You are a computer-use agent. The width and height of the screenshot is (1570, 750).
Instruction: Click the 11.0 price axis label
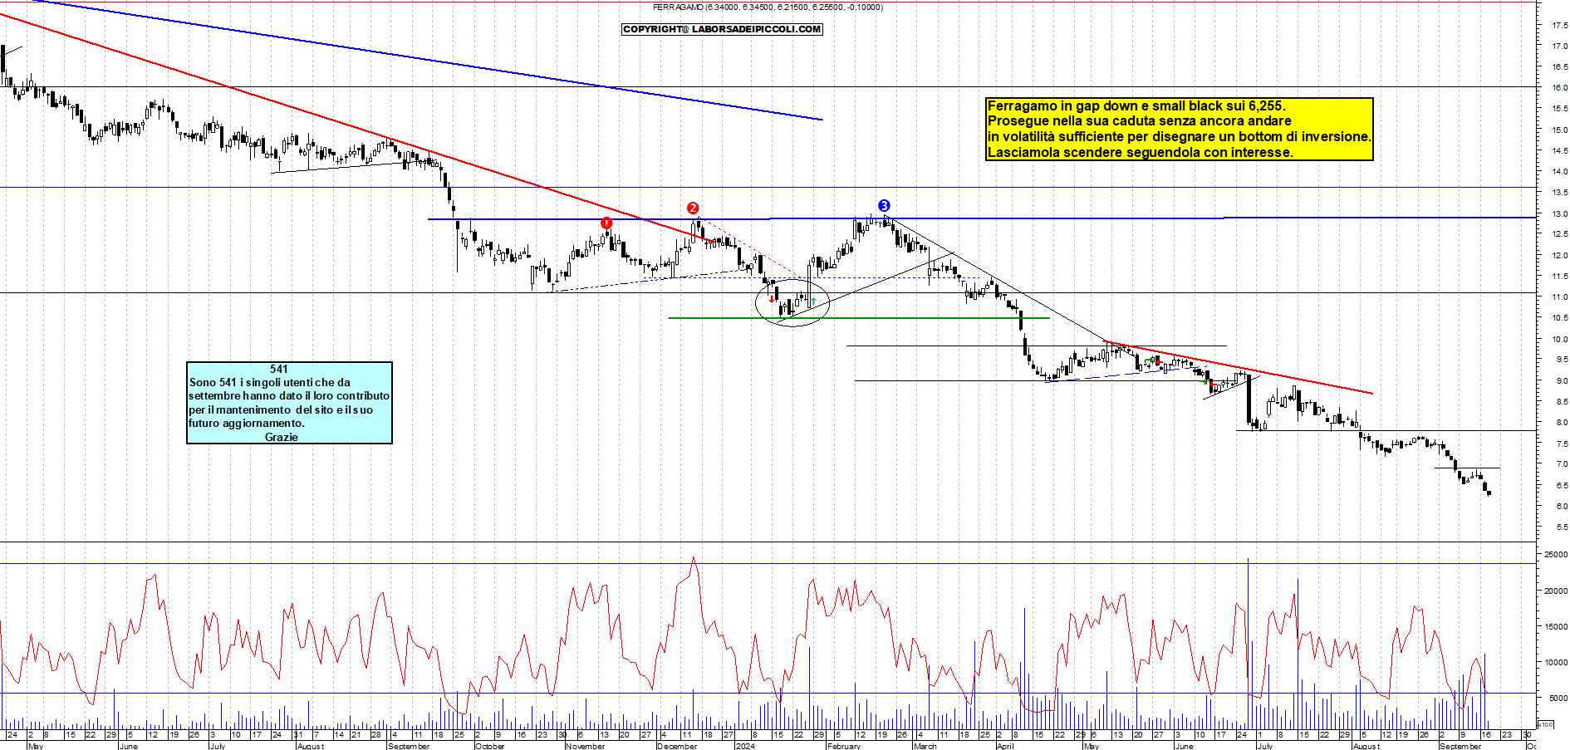pos(1560,297)
